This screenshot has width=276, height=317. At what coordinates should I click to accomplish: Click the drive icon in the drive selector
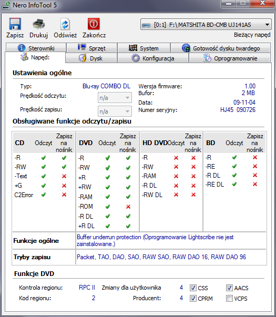[x=146, y=25]
